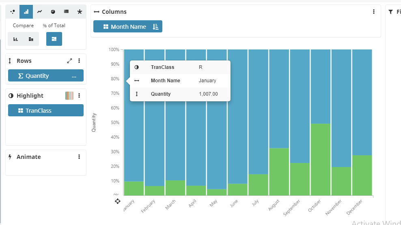Viewport: 401px width, 225px height.
Task: Open the Animate panel options menu
Action: (x=79, y=157)
